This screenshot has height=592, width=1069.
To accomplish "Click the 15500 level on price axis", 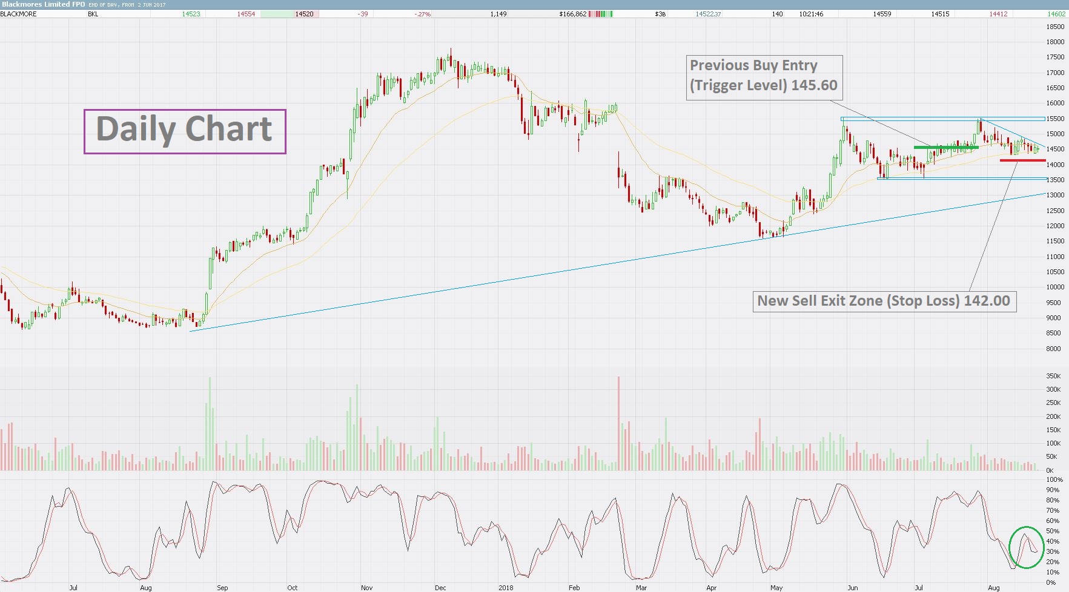I will (x=1055, y=119).
